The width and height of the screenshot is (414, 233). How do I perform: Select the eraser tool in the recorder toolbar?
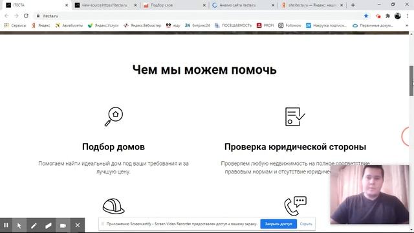coord(49,225)
